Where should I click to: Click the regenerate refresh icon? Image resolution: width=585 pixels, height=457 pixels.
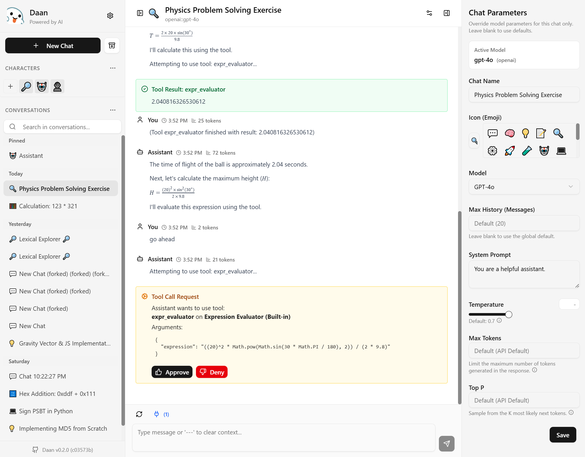click(139, 414)
